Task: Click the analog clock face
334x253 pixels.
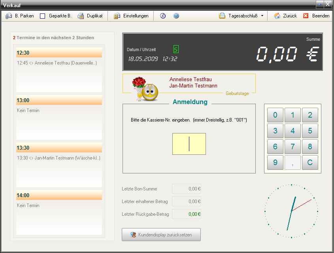Action: (291, 211)
